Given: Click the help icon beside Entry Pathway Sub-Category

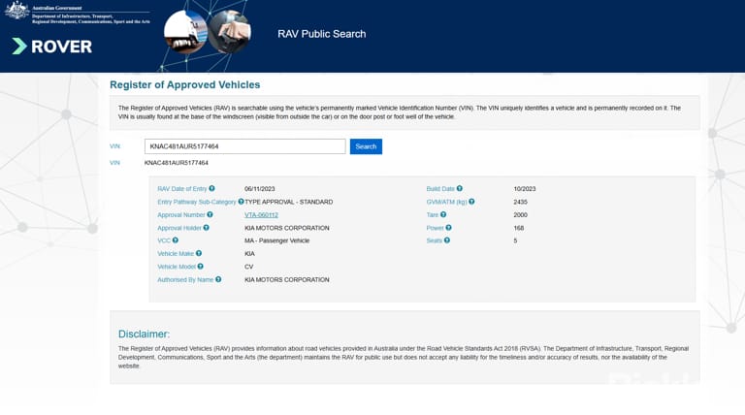Looking at the screenshot, I should [x=241, y=202].
